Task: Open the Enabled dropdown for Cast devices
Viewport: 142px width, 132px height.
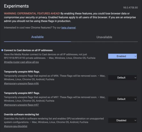Action: pyautogui.click(x=122, y=56)
